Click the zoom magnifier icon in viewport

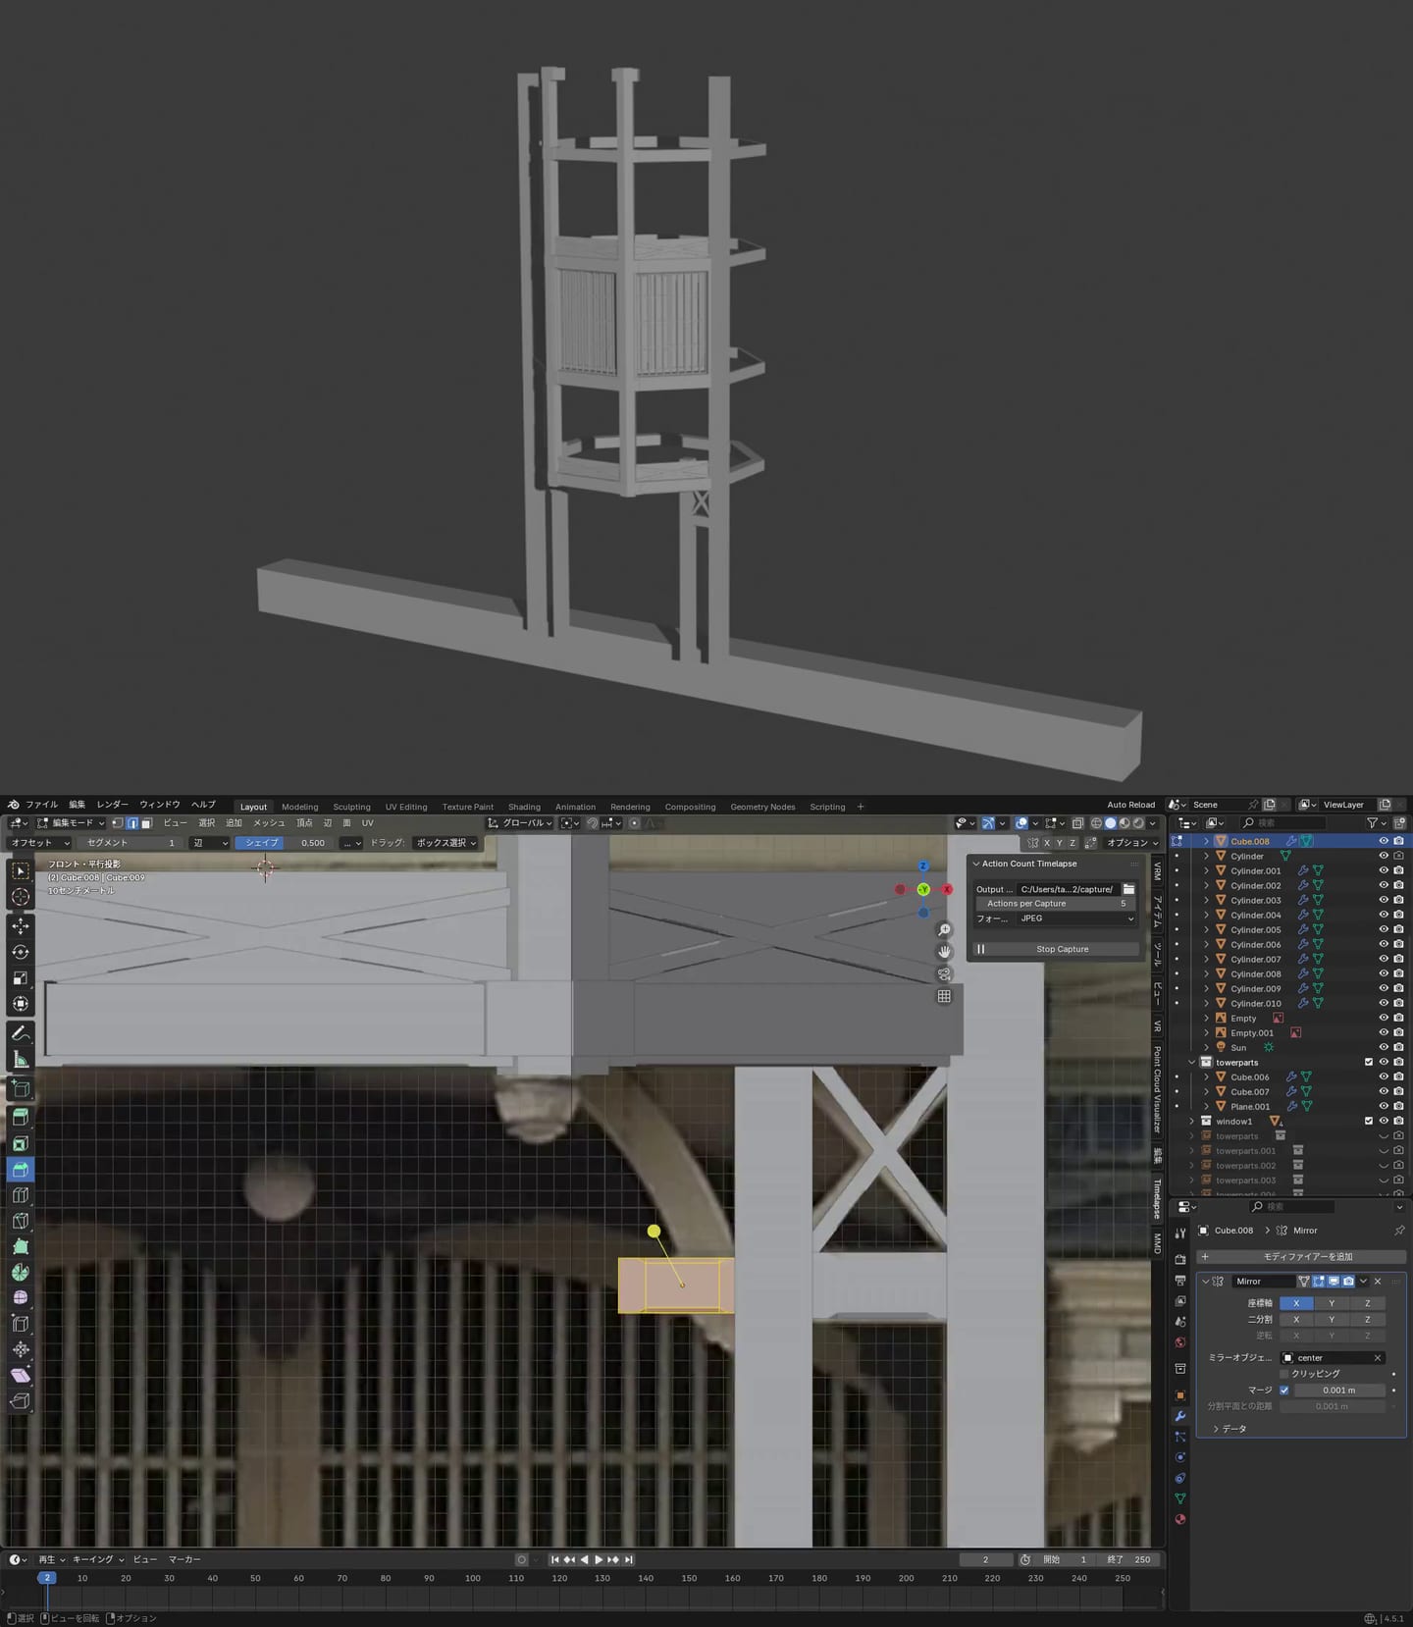944,930
